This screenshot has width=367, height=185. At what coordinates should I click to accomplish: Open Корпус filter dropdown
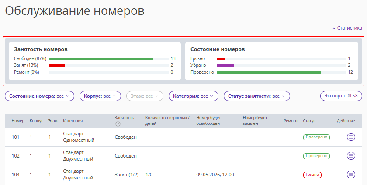pyautogui.click(x=100, y=96)
